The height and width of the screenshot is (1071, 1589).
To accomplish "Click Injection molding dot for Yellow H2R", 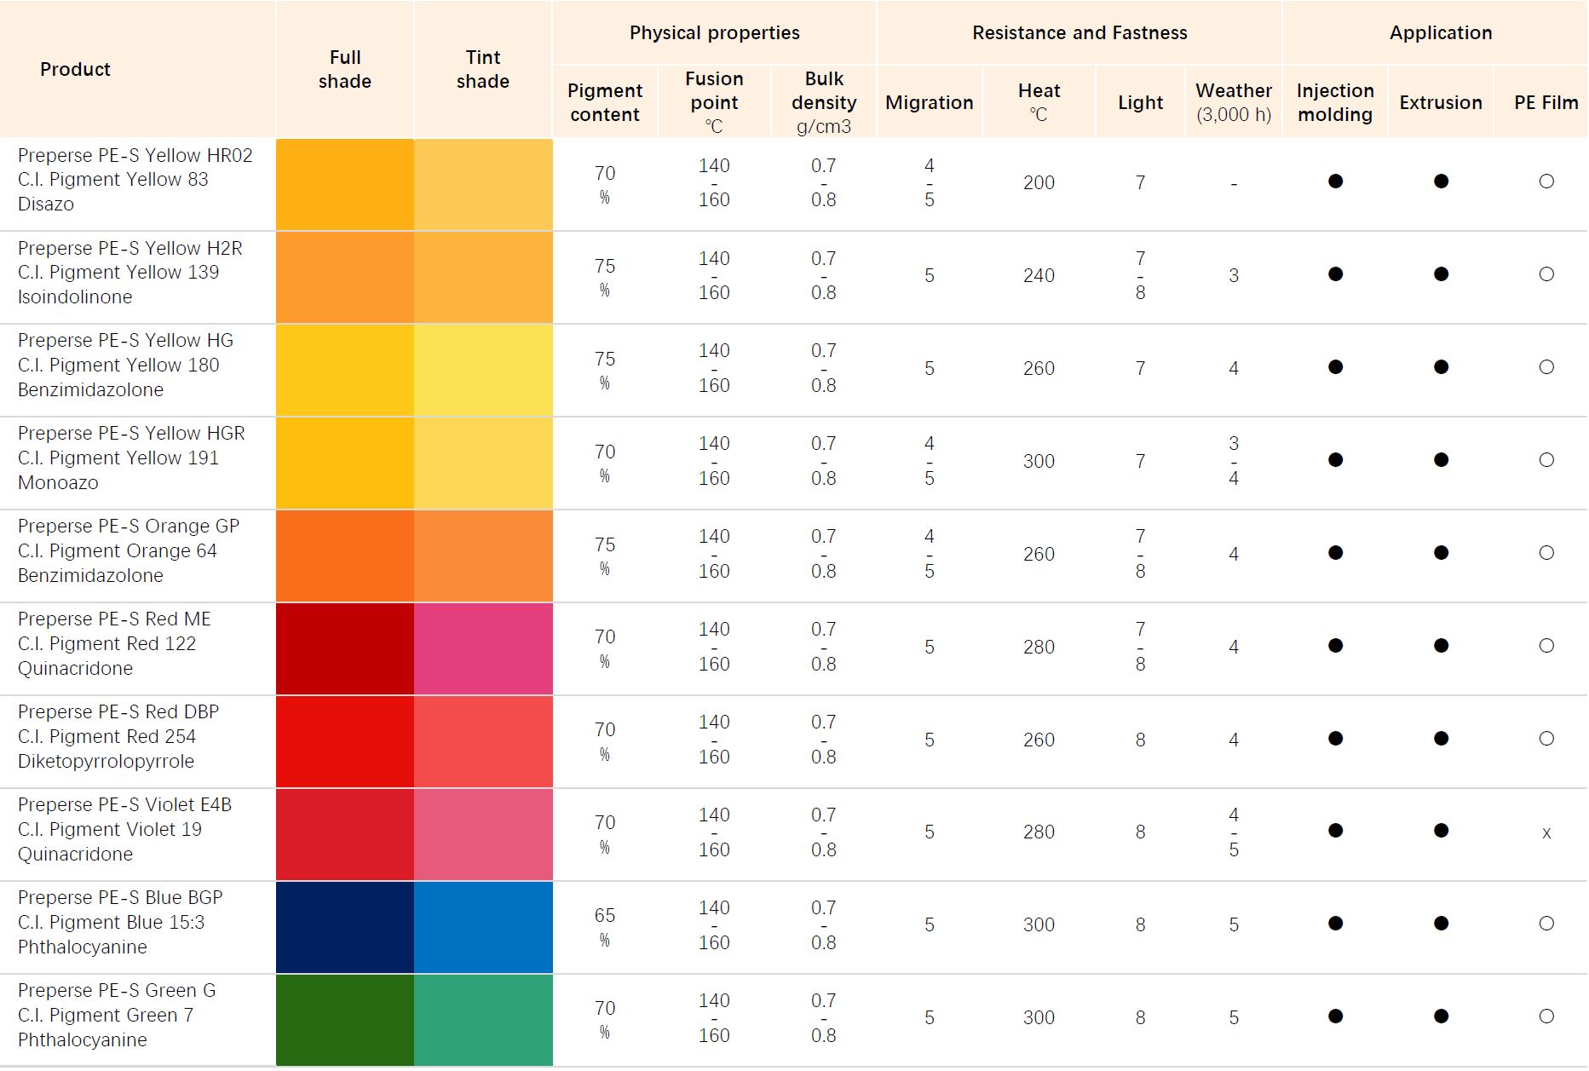I will (1335, 274).
